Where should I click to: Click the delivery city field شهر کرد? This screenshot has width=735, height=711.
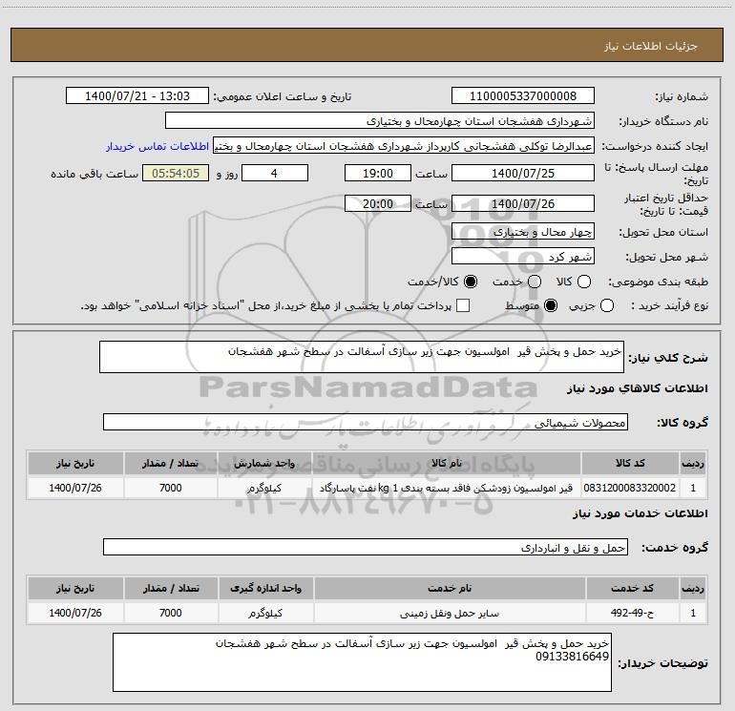523,257
